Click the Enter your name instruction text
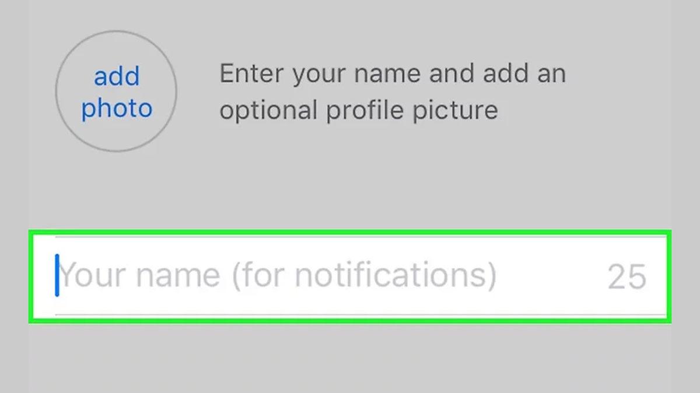Viewport: 700px width, 393px height. pos(391,90)
